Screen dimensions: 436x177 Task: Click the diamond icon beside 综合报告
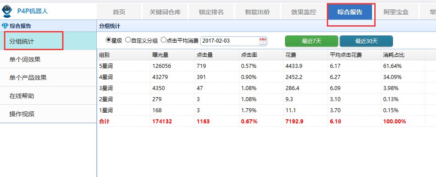[5, 26]
